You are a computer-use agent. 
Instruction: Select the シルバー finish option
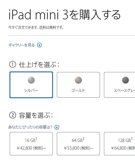tap(31, 85)
